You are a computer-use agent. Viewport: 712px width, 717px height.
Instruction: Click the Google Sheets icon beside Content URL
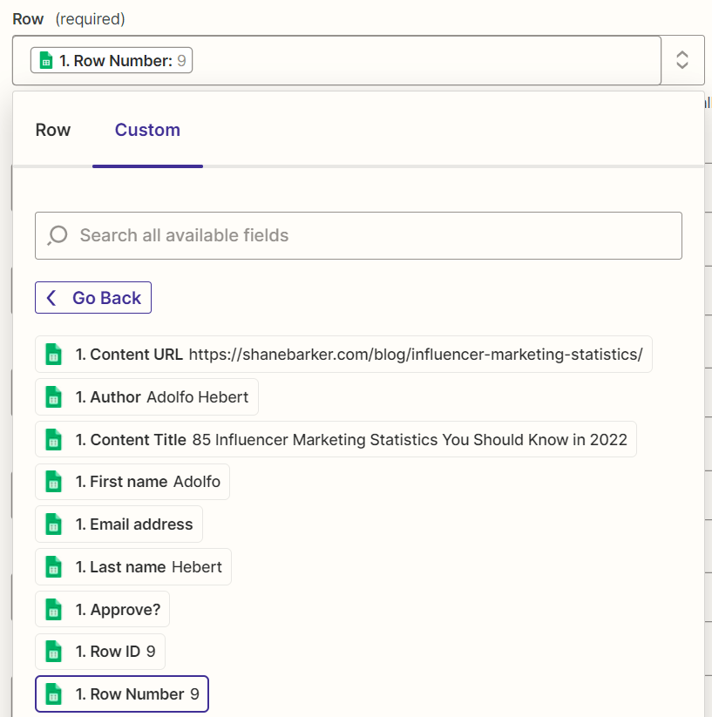tap(53, 355)
